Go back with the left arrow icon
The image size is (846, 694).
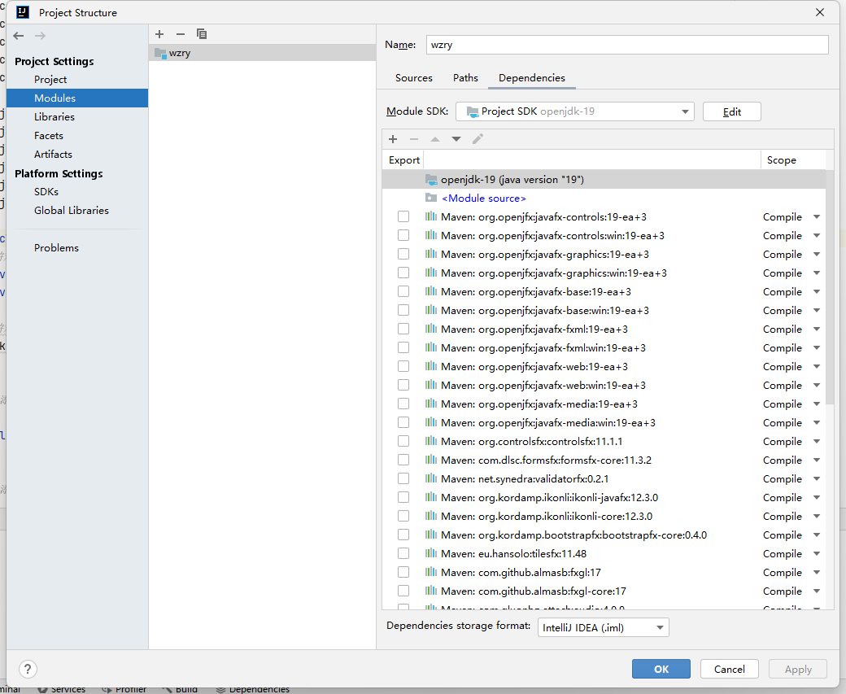pyautogui.click(x=19, y=36)
